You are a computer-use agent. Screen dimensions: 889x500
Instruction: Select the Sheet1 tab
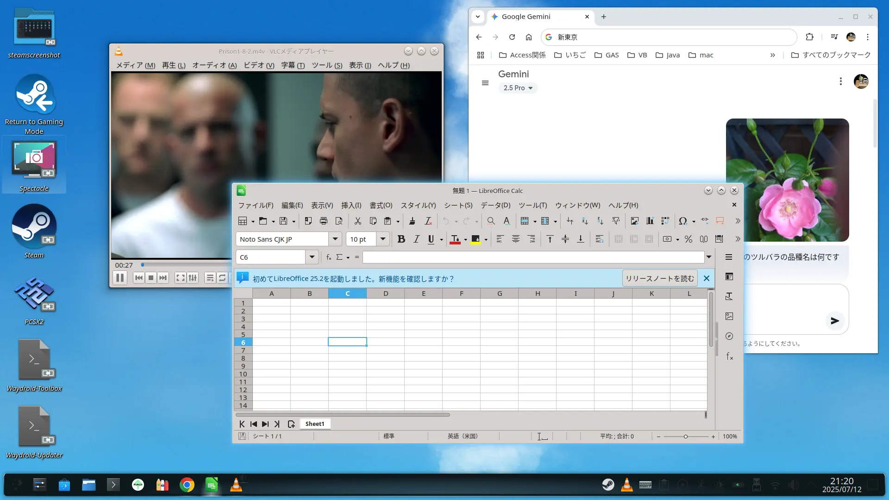click(x=315, y=424)
